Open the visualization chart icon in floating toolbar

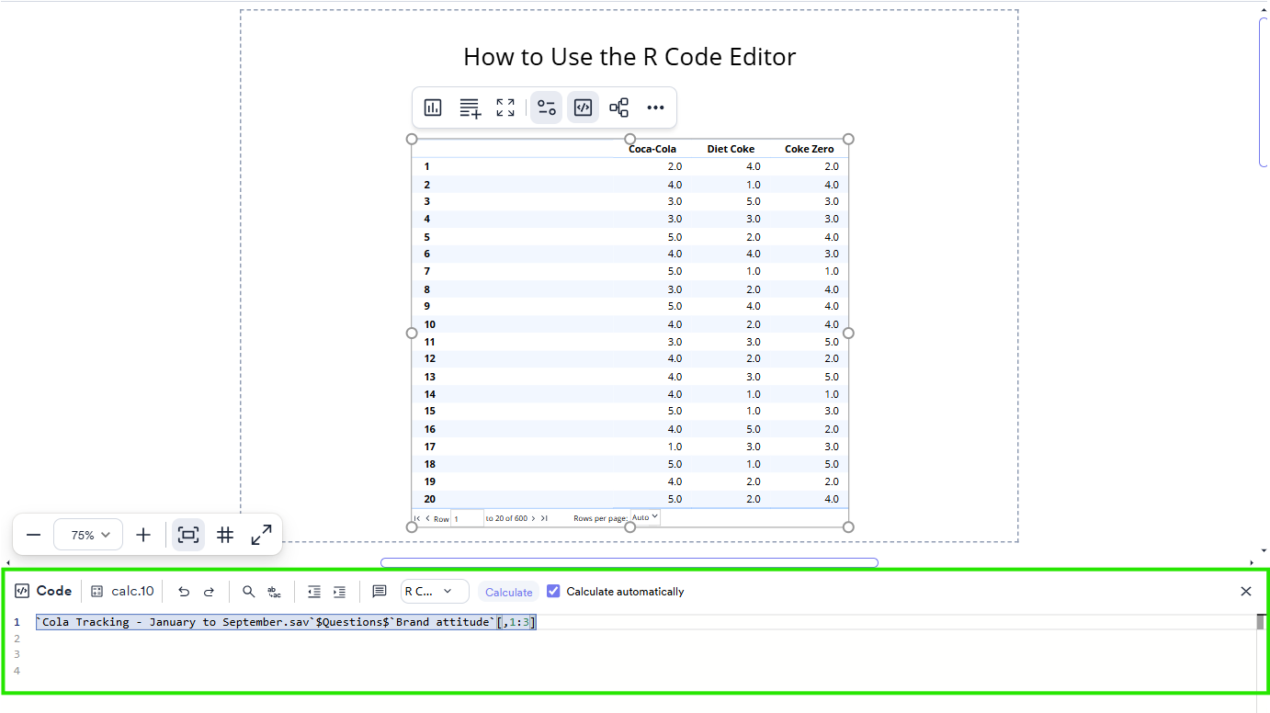click(433, 108)
